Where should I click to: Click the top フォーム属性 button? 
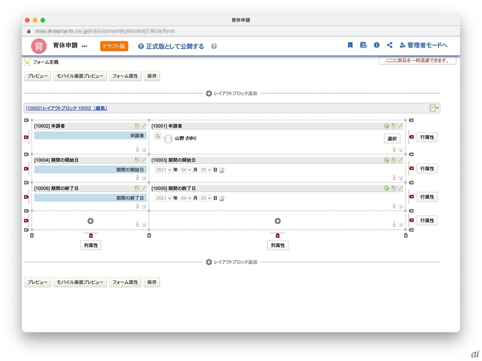point(125,76)
